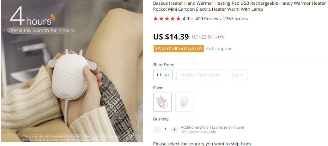Click the quantity number field
This screenshot has height=146, width=328.
pos(166,130)
